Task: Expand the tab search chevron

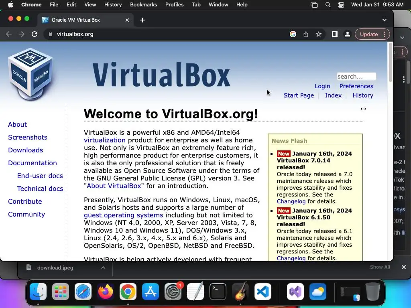Action: 384,20
